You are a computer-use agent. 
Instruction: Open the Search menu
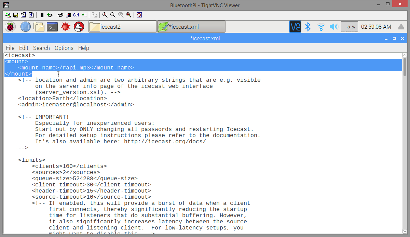click(x=41, y=48)
